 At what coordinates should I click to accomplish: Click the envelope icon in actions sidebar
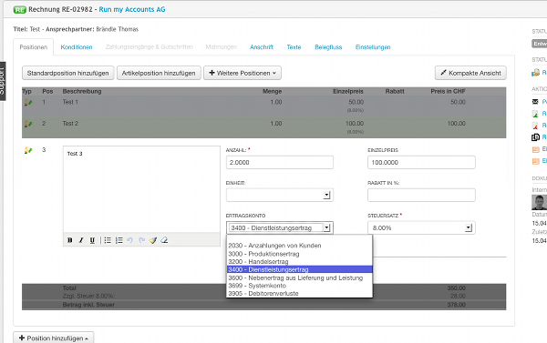535,102
